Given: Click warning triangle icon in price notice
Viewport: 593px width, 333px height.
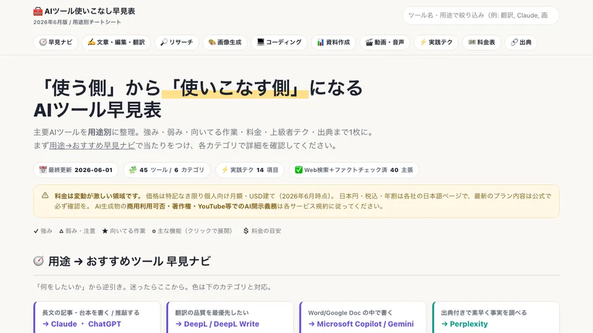Looking at the screenshot, I should pyautogui.click(x=45, y=195).
